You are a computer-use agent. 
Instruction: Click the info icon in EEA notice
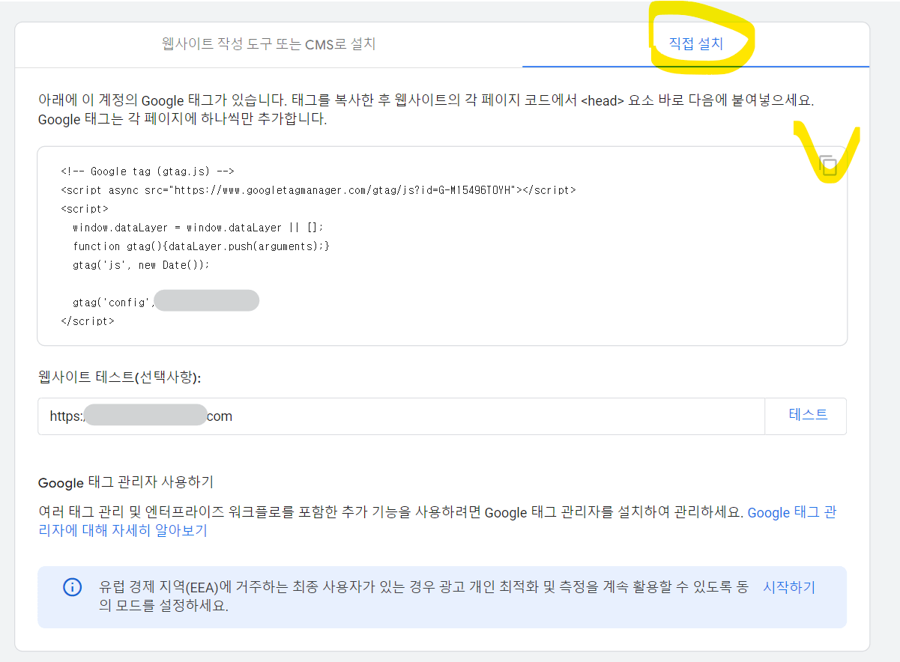tap(72, 587)
